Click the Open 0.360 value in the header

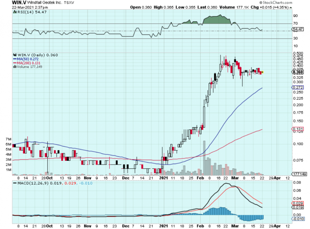[x=141, y=7]
